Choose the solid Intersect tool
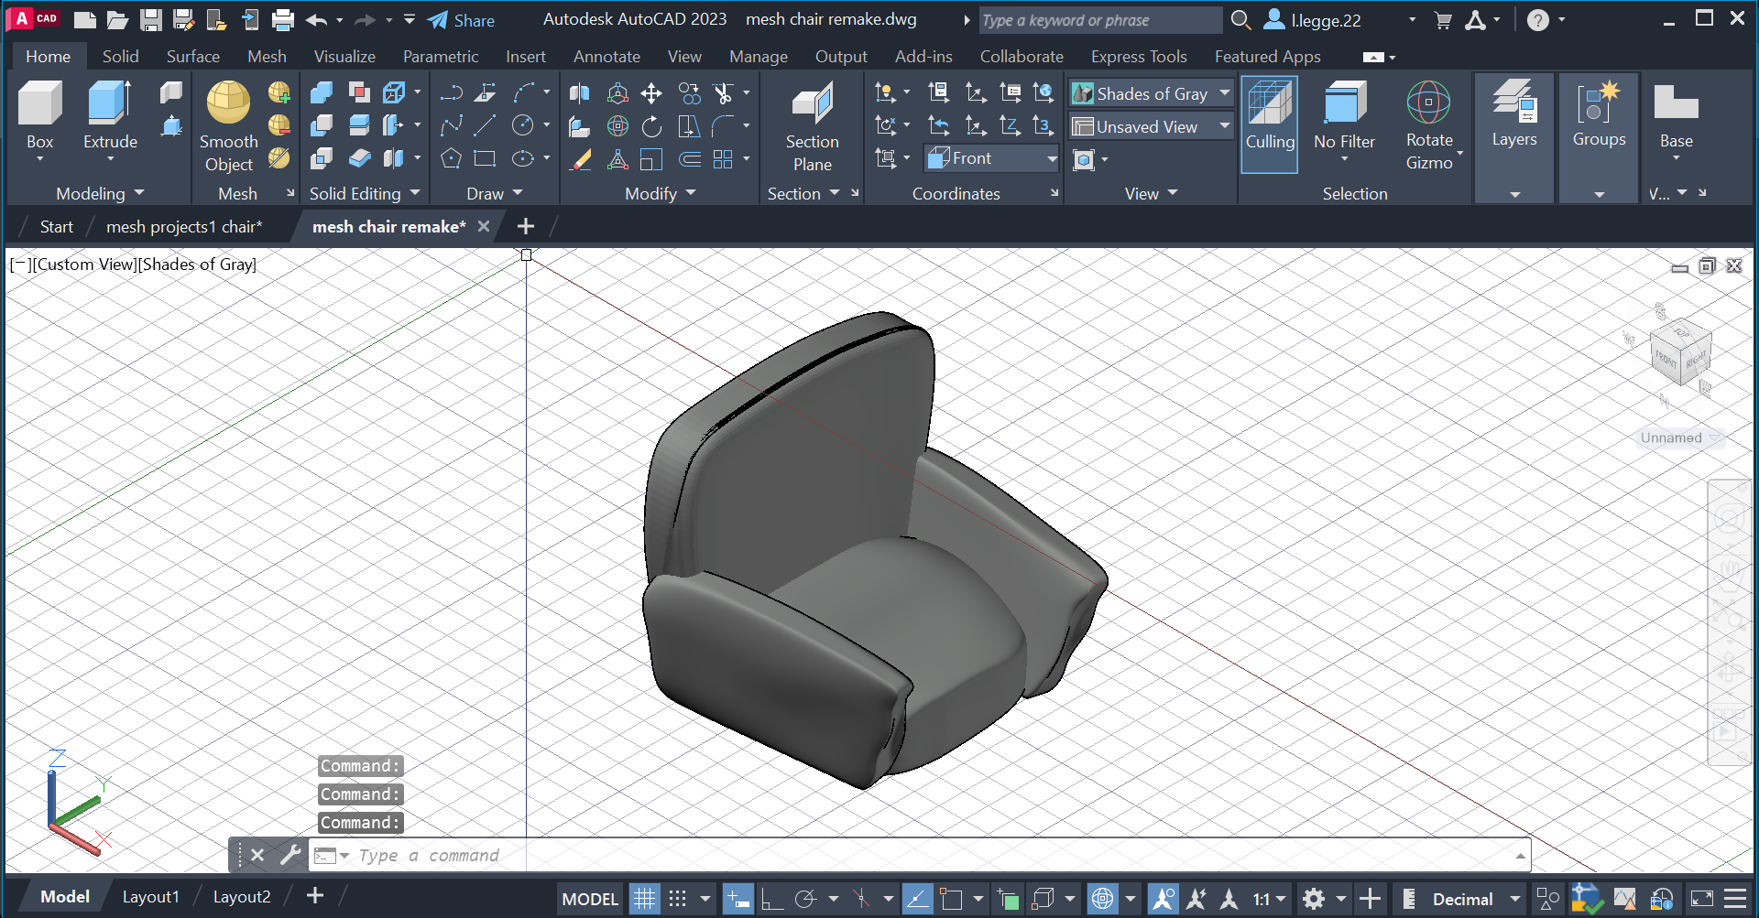The image size is (1759, 918). coord(322,158)
